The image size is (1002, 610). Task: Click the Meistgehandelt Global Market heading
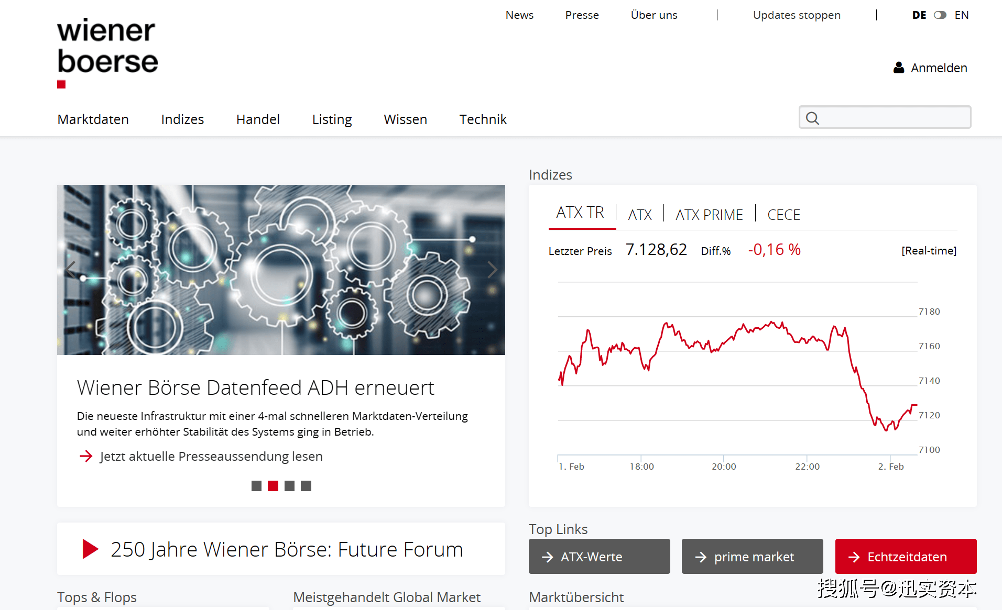(x=387, y=597)
